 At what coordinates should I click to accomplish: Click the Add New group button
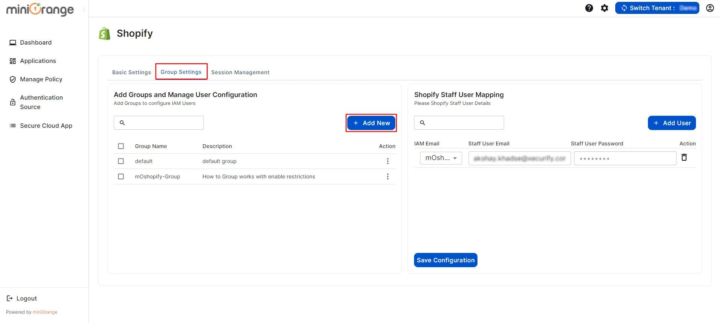[371, 123]
